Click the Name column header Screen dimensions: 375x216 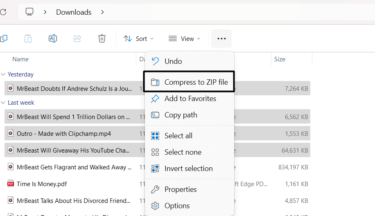click(x=20, y=59)
